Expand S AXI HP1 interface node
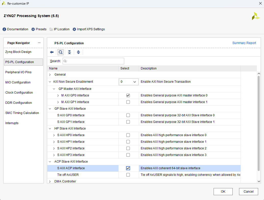This screenshot has height=200, width=264. coord(54,142)
